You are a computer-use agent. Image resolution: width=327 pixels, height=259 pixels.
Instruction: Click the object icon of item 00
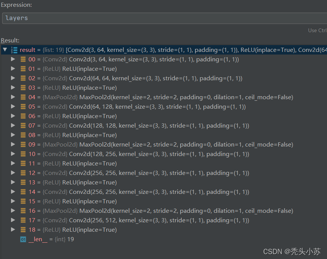(x=23, y=59)
